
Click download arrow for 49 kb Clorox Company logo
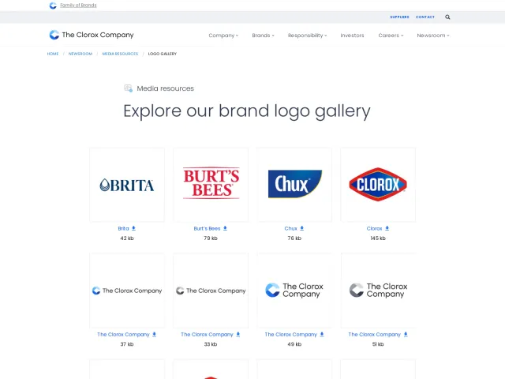(x=322, y=335)
